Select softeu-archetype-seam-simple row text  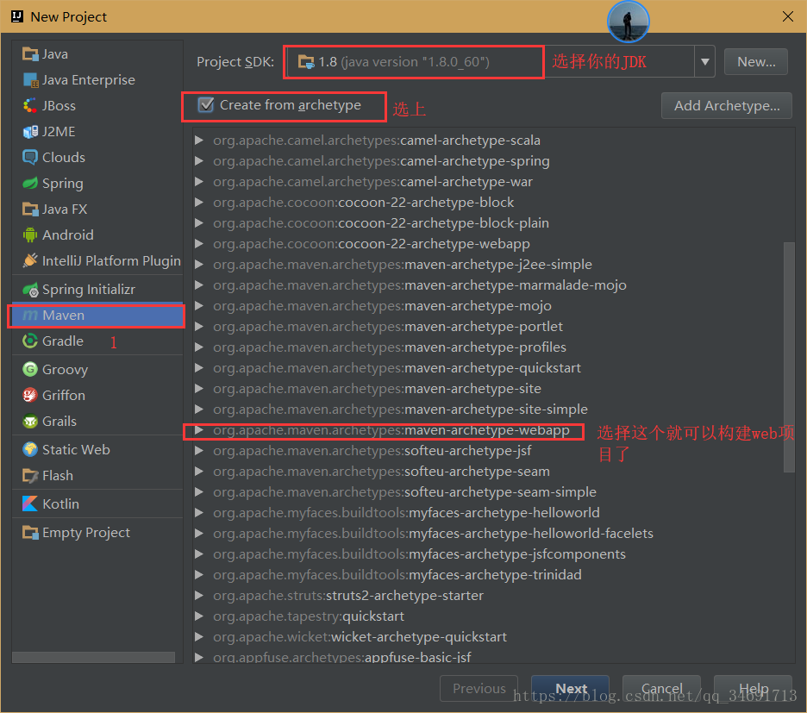click(404, 491)
